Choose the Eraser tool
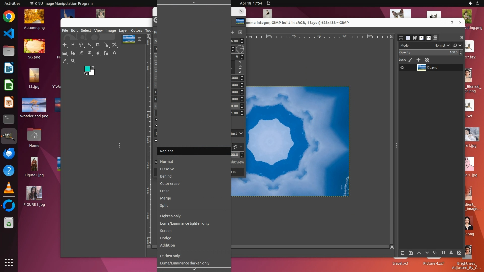Viewport: 484px width, 272px height. click(81, 53)
